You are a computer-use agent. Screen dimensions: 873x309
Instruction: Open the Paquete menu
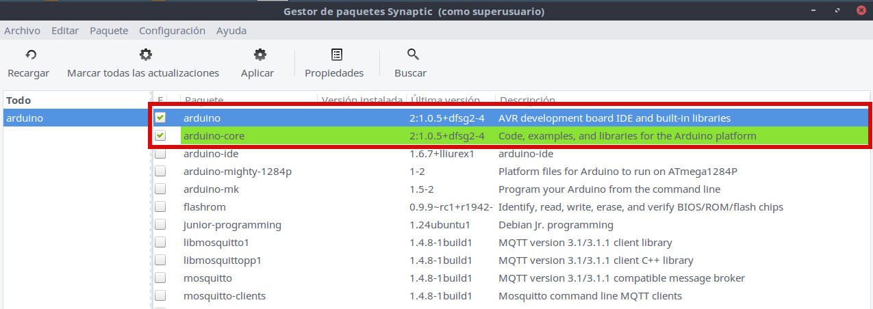pyautogui.click(x=109, y=31)
